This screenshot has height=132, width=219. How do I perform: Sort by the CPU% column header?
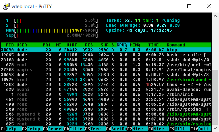tap(122, 45)
